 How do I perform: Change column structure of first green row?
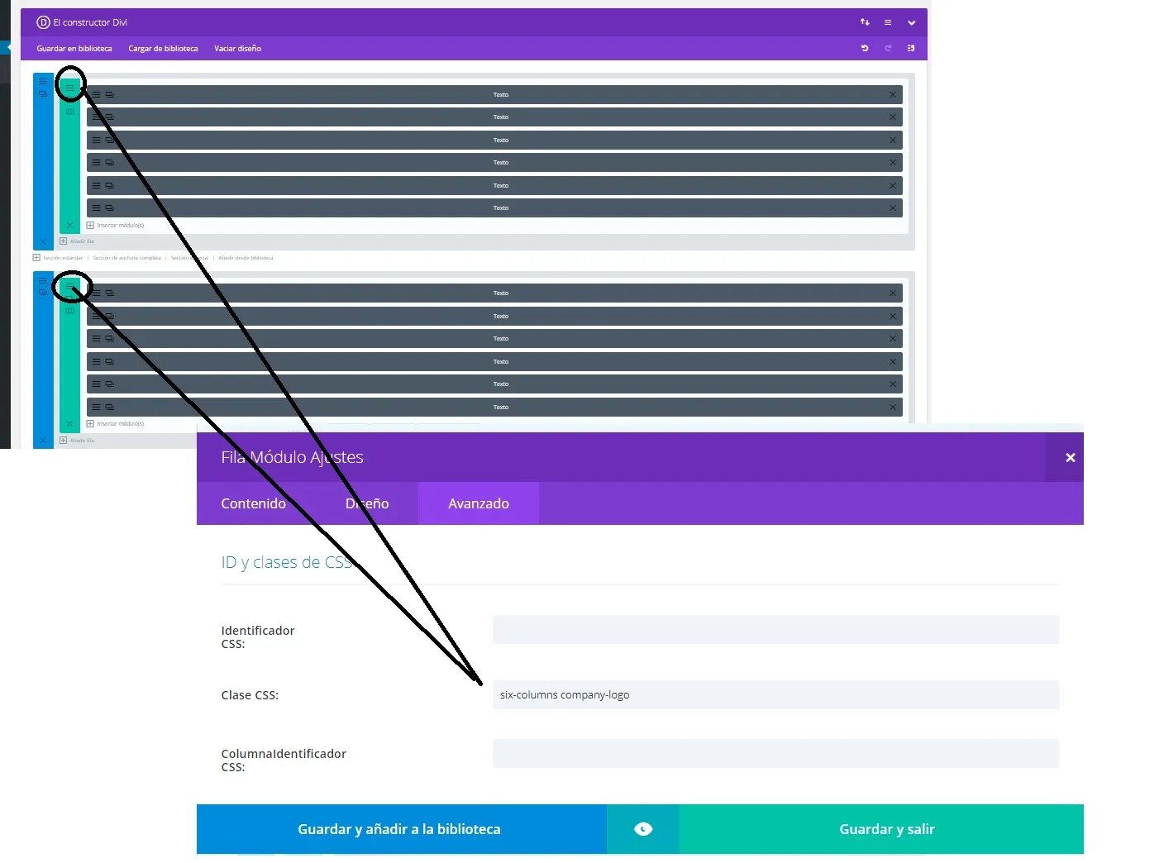click(x=70, y=112)
